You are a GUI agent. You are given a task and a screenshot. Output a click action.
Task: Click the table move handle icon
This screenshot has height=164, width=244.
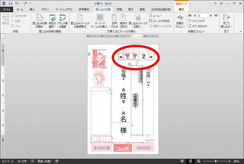click(x=130, y=64)
